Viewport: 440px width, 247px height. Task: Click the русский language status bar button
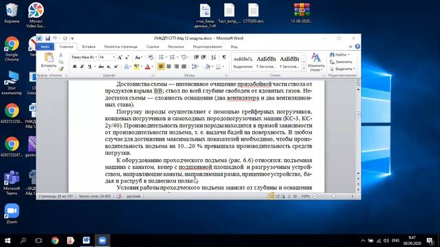click(133, 196)
